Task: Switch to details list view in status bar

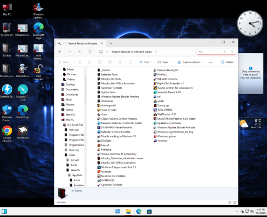Action: 230,202
